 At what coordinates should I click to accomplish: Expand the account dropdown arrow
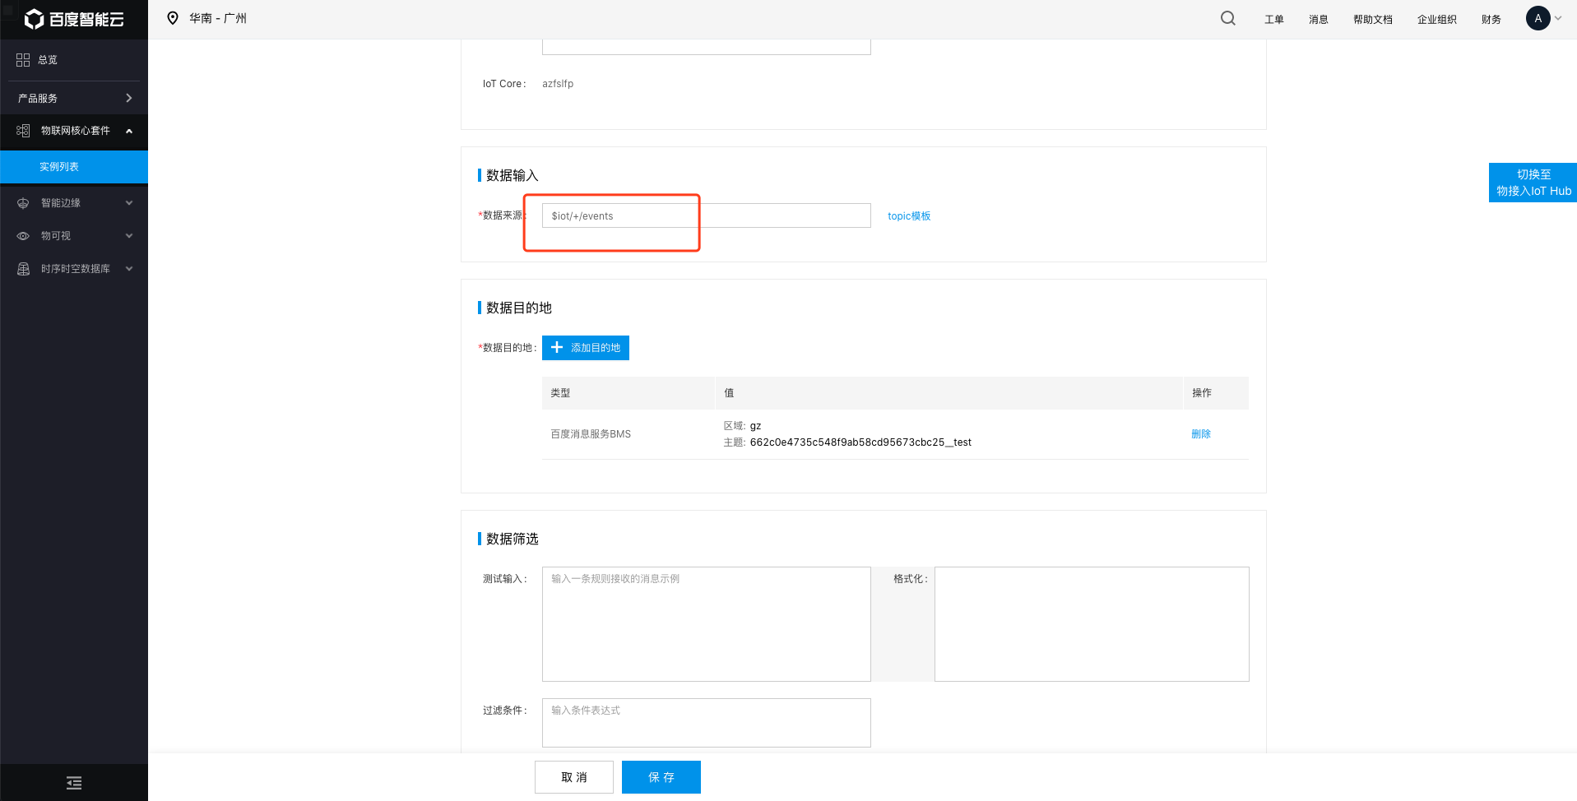pyautogui.click(x=1558, y=18)
